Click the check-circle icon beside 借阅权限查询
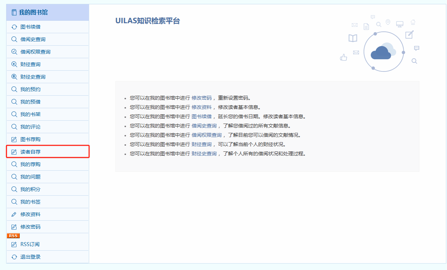Image resolution: width=447 pixels, height=270 pixels. [14, 52]
